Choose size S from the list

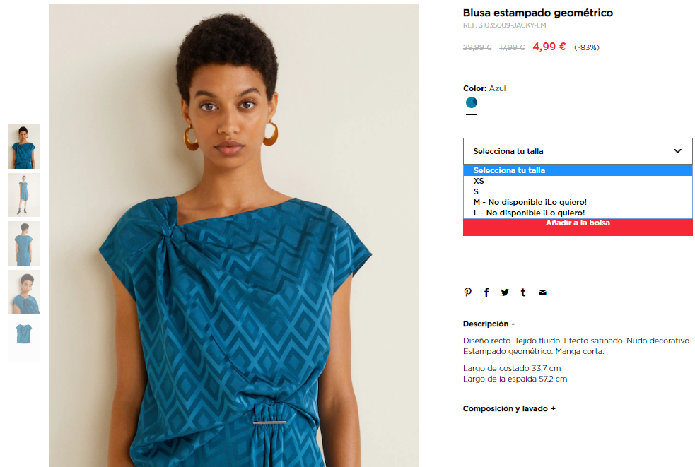click(578, 191)
